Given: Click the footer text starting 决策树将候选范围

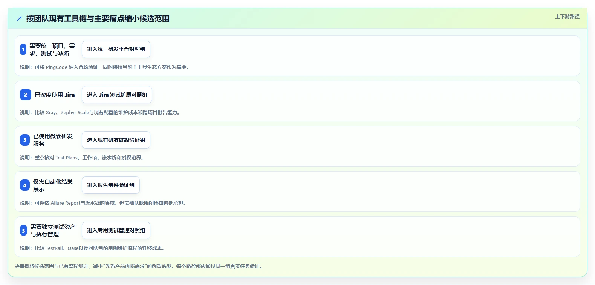Looking at the screenshot, I should (x=139, y=266).
